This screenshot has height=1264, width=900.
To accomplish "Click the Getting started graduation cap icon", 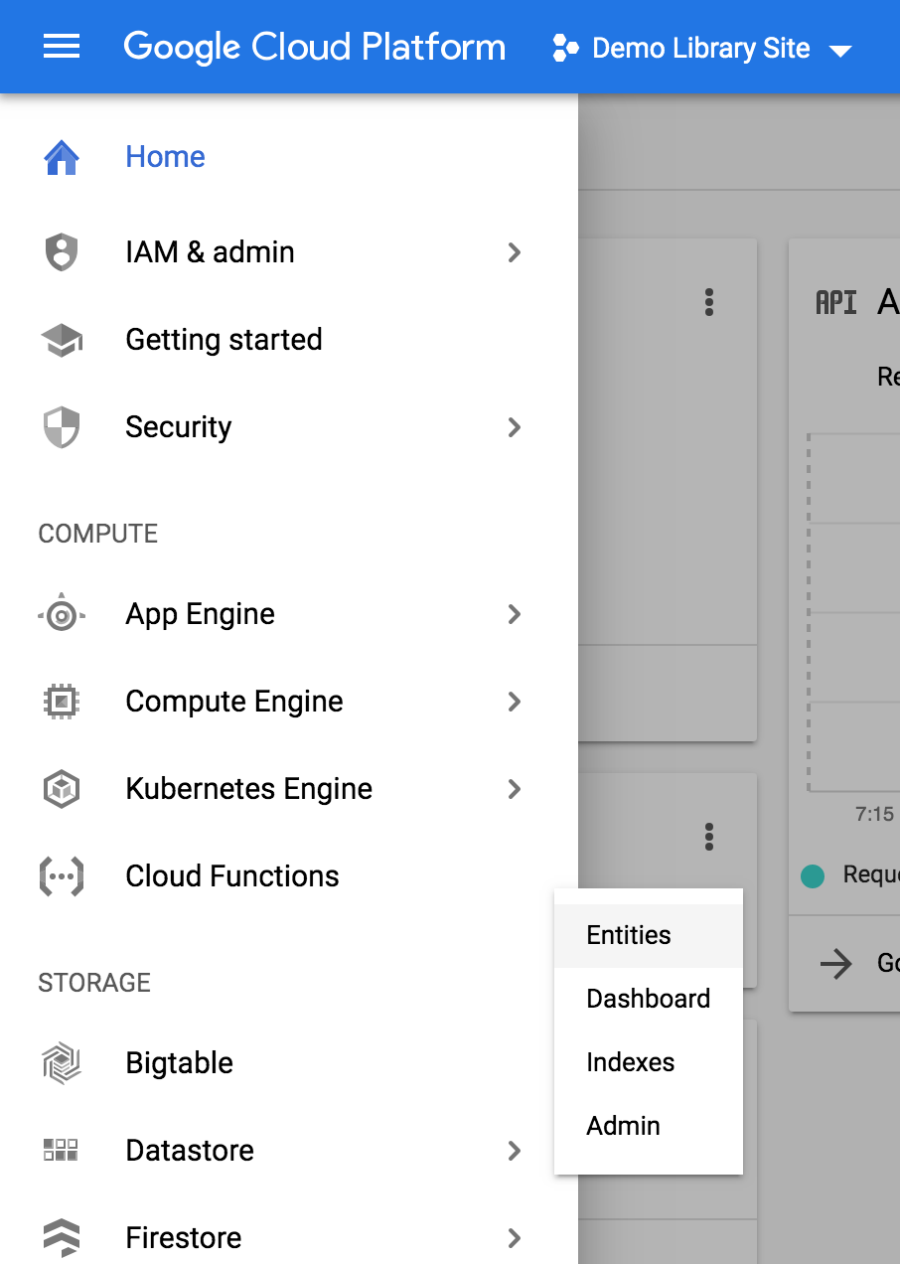I will coord(62,340).
